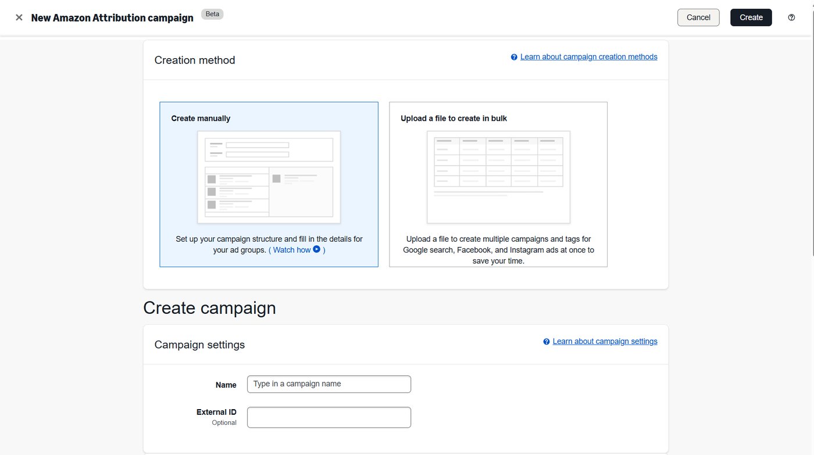Click the Create button
814x455 pixels.
[751, 17]
